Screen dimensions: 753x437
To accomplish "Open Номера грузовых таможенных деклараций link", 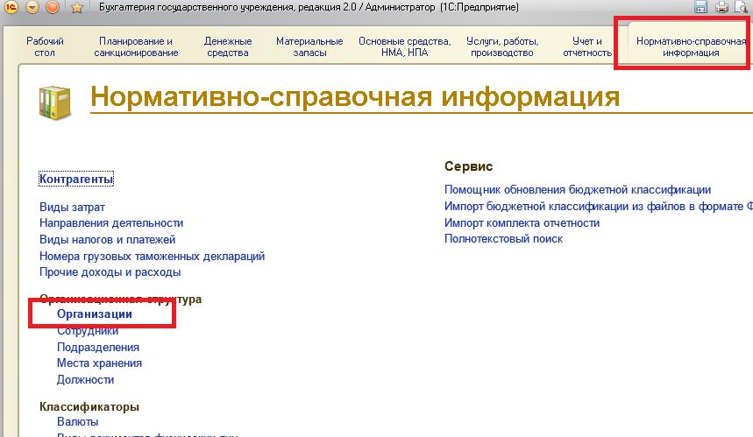I will pos(153,256).
